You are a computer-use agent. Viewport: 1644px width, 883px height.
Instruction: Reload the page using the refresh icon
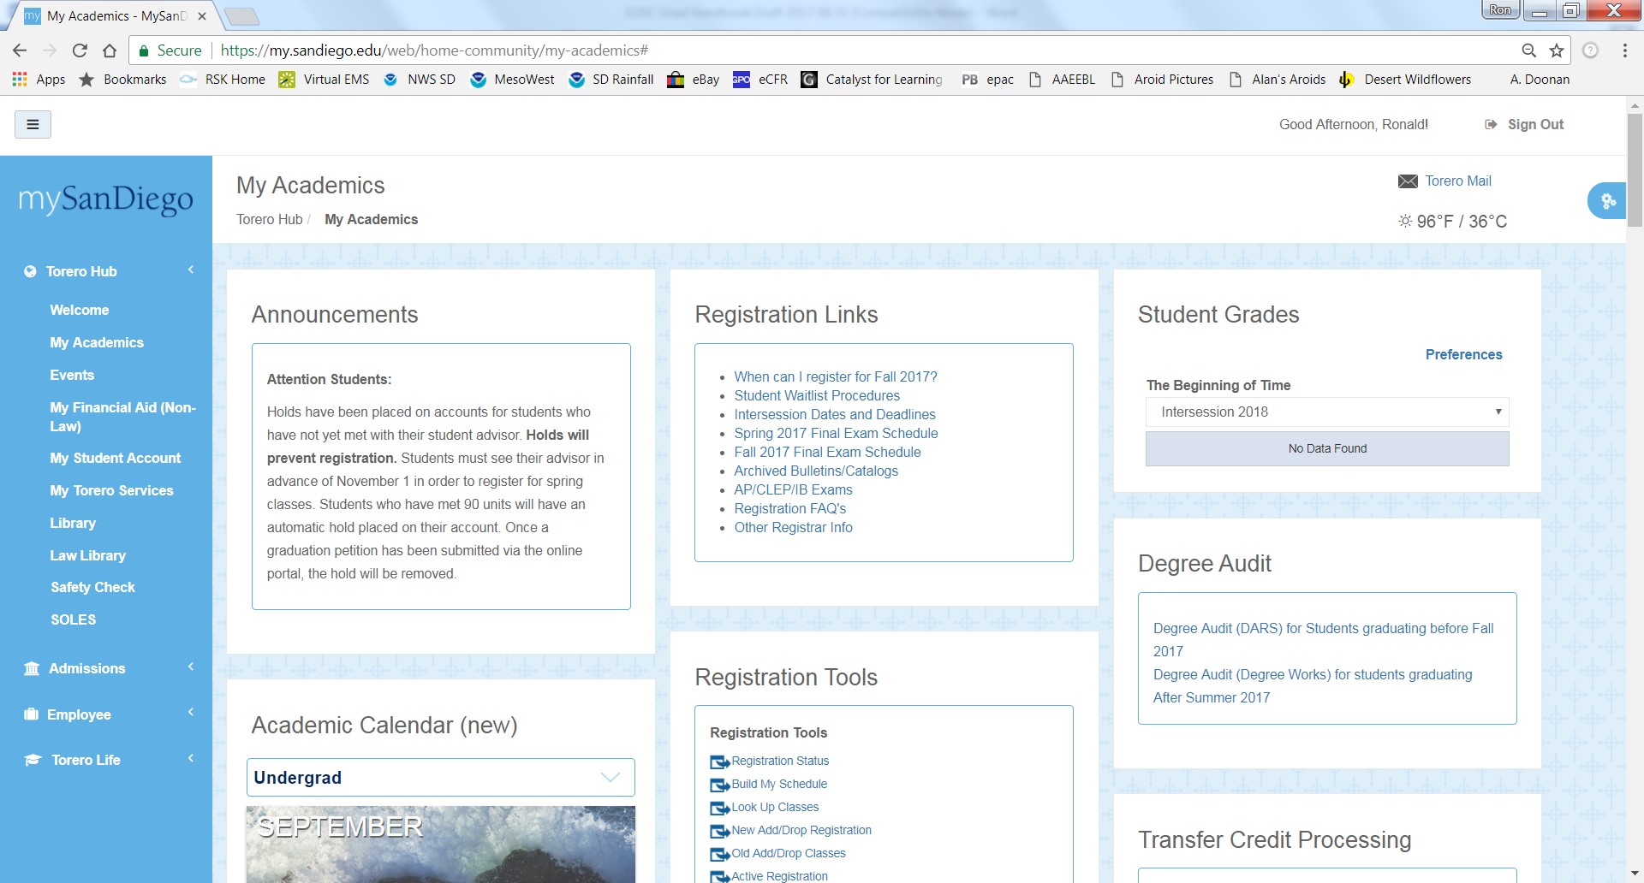(x=80, y=50)
